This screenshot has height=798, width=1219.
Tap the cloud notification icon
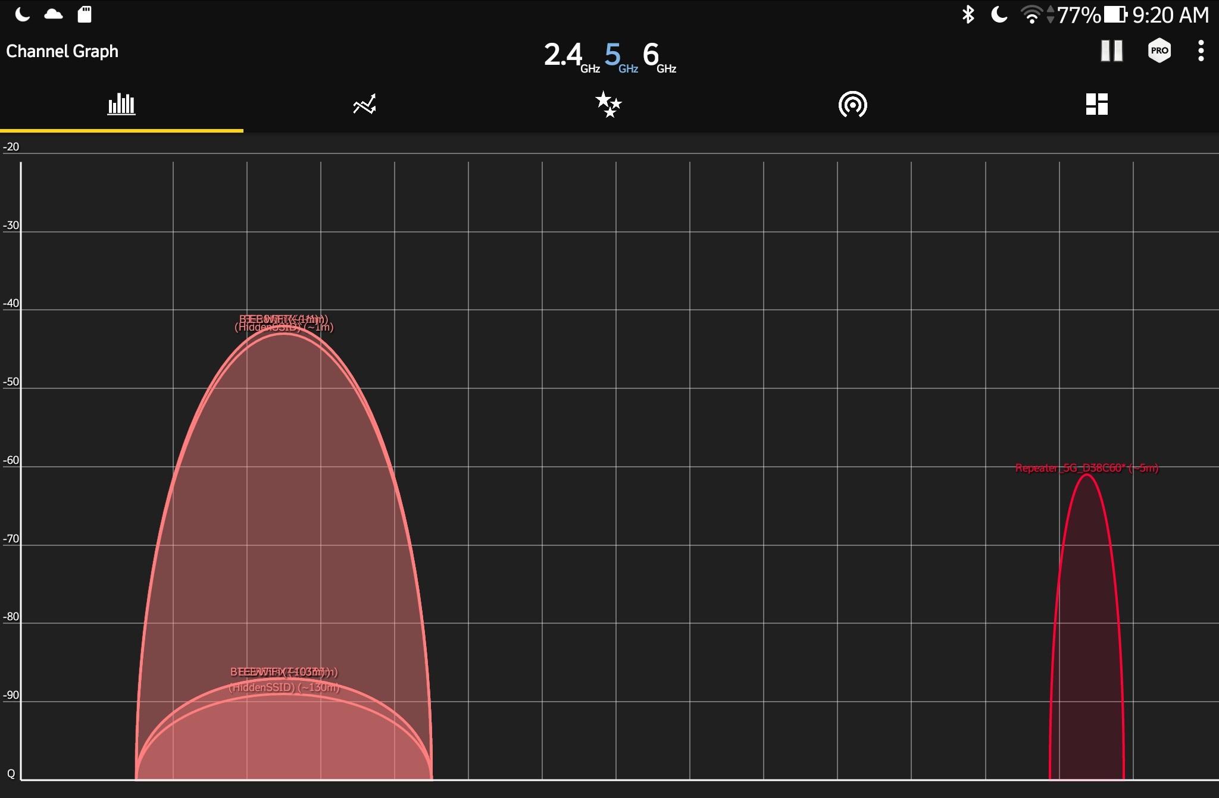[54, 14]
